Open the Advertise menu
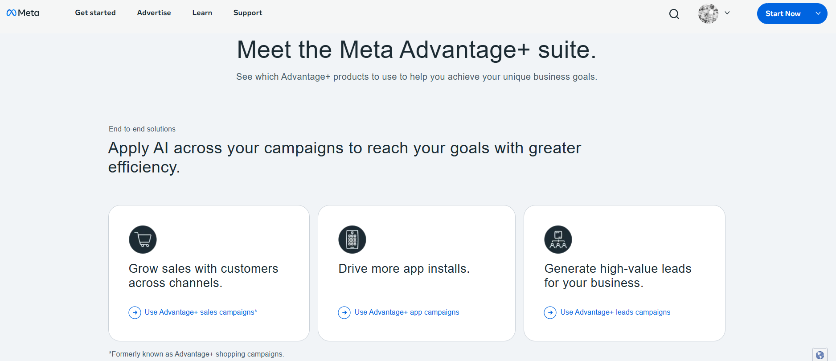Screen dimensions: 836x361 (x=154, y=12)
